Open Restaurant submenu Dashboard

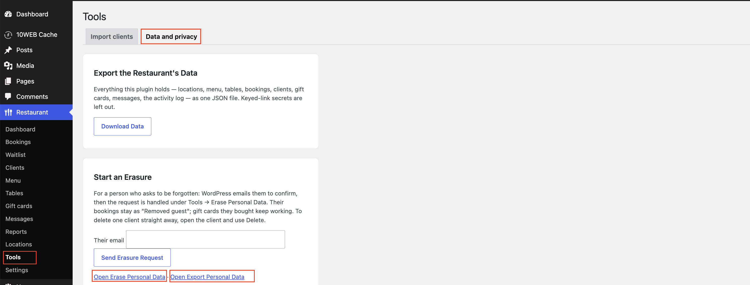pos(20,129)
